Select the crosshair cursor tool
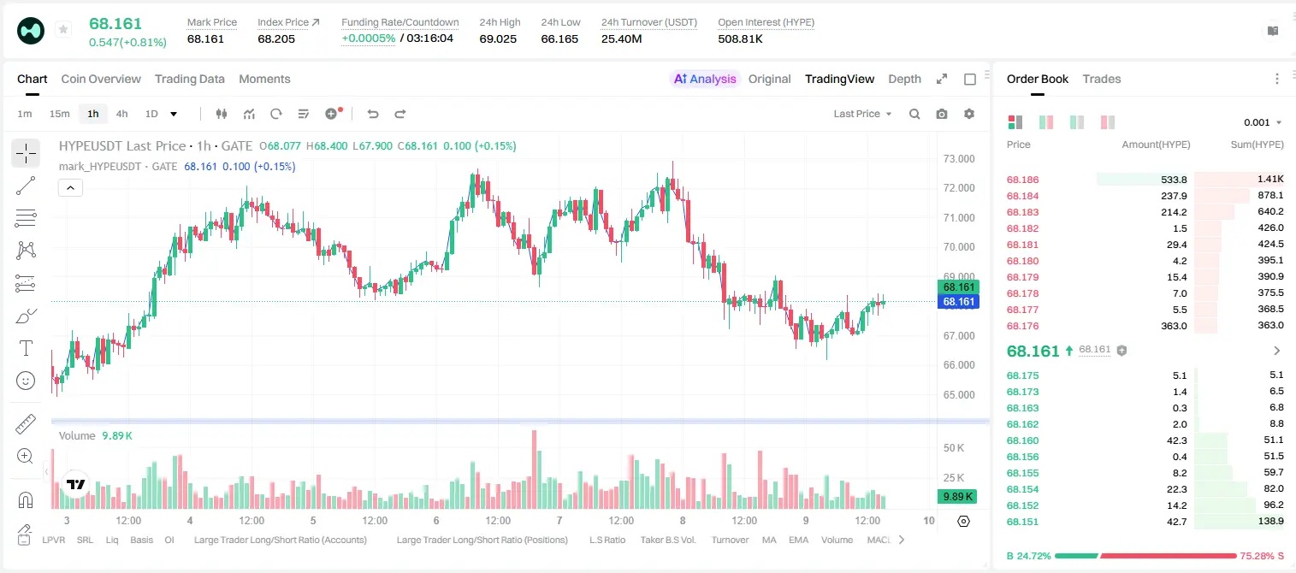This screenshot has height=573, width=1296. click(x=26, y=154)
